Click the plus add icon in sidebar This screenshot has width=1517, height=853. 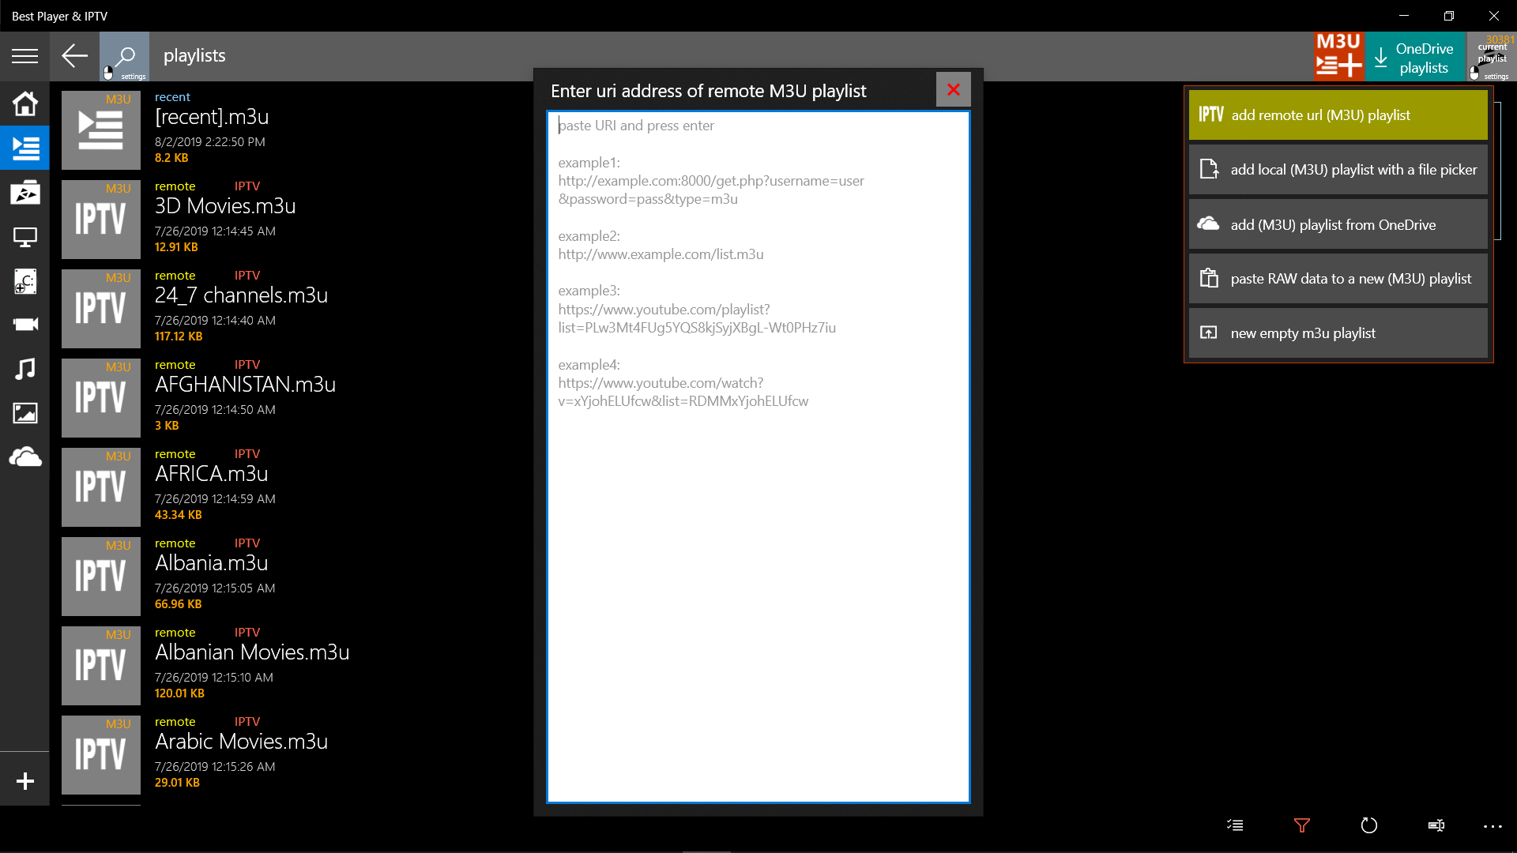point(24,781)
